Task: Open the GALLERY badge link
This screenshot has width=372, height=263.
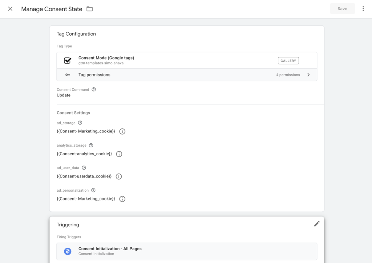Action: point(288,60)
